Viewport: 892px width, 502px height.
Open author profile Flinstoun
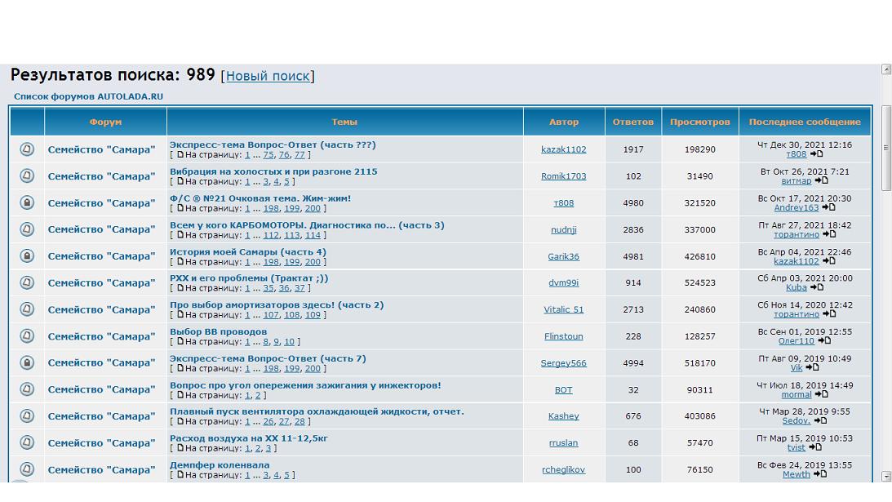[563, 336]
